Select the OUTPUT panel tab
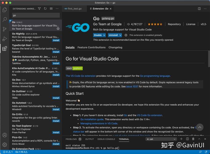The height and width of the screenshot is (154, 210). click(x=89, y=139)
